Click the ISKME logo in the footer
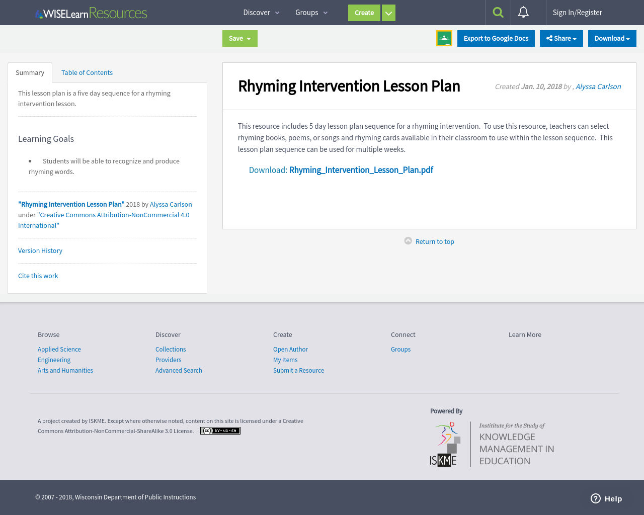The height and width of the screenshot is (515, 644). 445,444
